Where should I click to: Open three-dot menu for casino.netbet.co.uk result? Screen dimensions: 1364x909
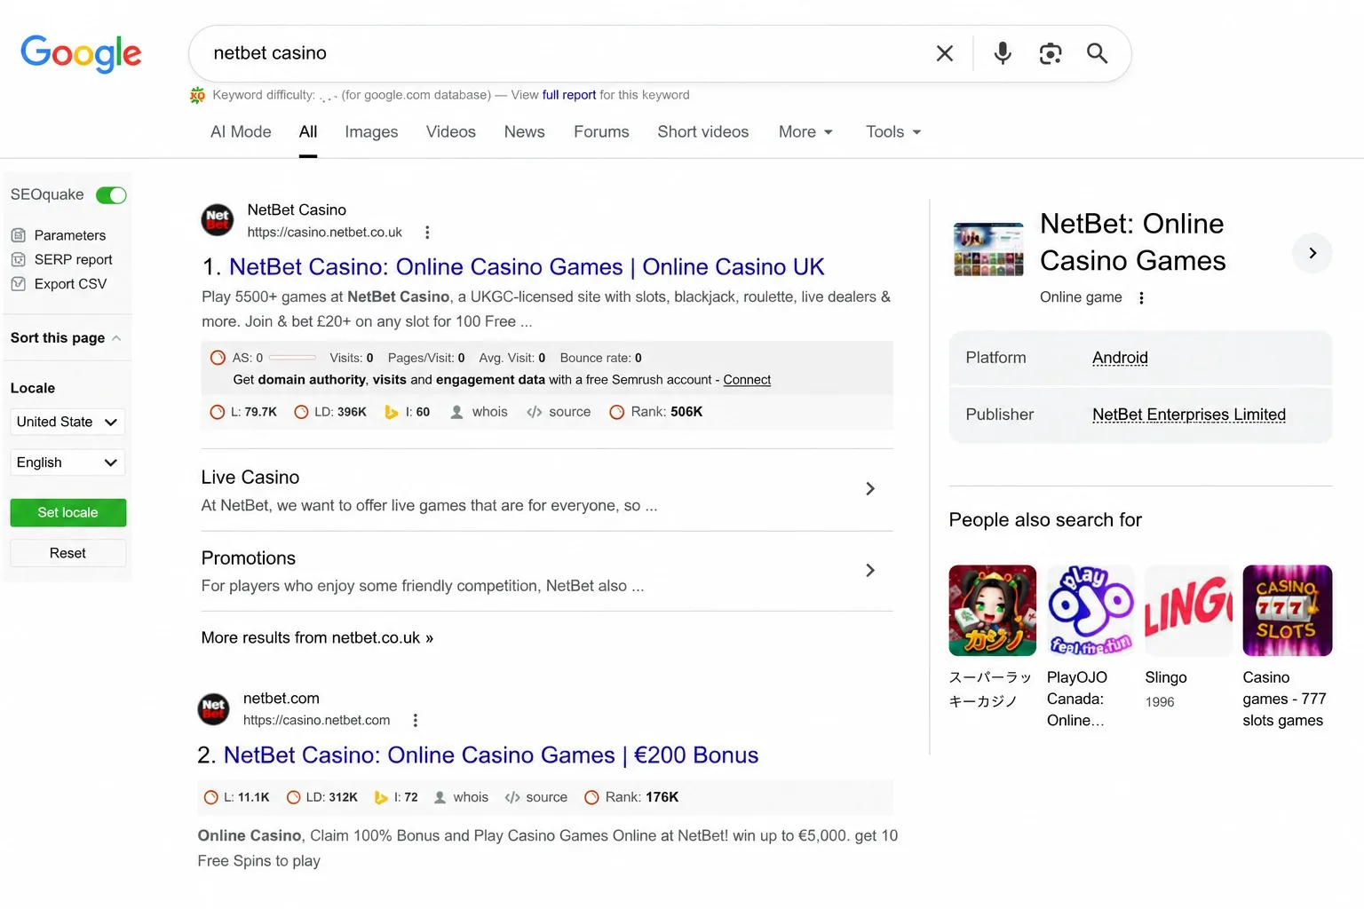pos(427,233)
